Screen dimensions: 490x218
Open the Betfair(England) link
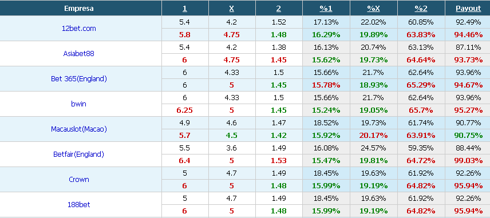click(79, 154)
